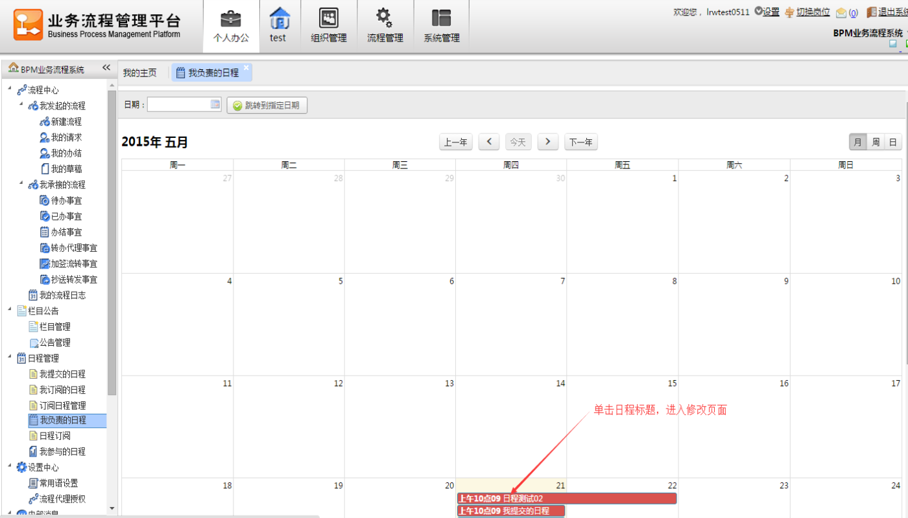Click the sidebar scroll down arrow
The width and height of the screenshot is (908, 518).
click(x=112, y=508)
